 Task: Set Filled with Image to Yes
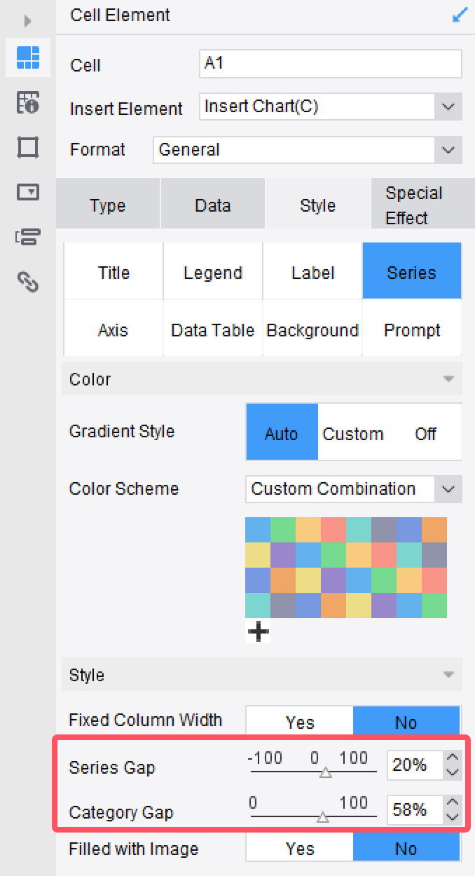click(x=300, y=849)
